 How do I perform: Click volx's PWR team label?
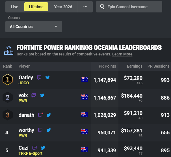(23, 101)
